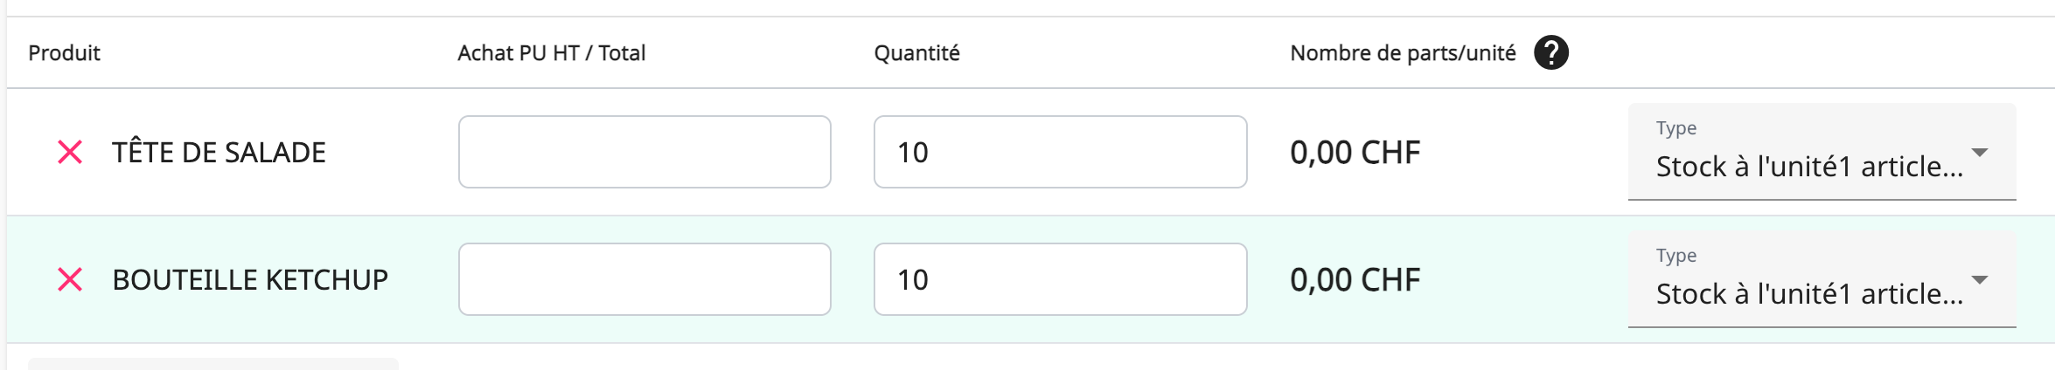Click the quantity field of BOUTEILLE KETCHUP

click(1060, 280)
